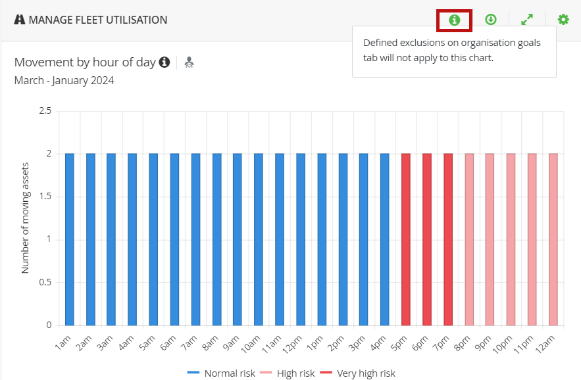Click the pink High risk legend swatch
This screenshot has width=581, height=380.
coord(266,373)
